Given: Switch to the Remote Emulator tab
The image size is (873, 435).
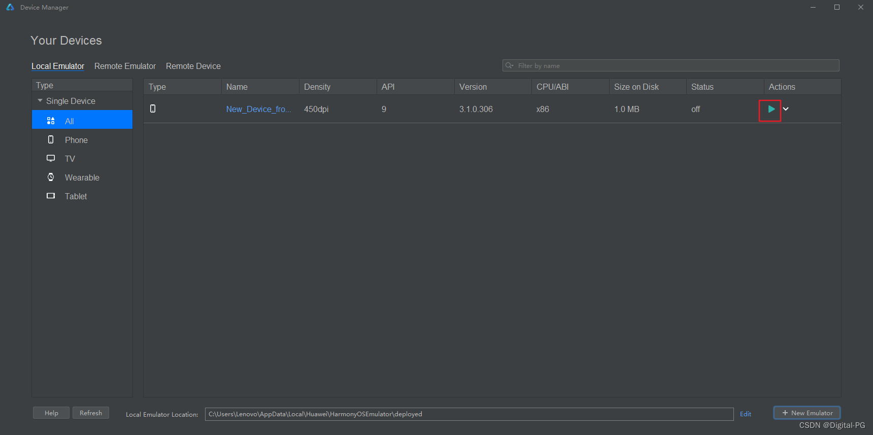Looking at the screenshot, I should pos(125,66).
